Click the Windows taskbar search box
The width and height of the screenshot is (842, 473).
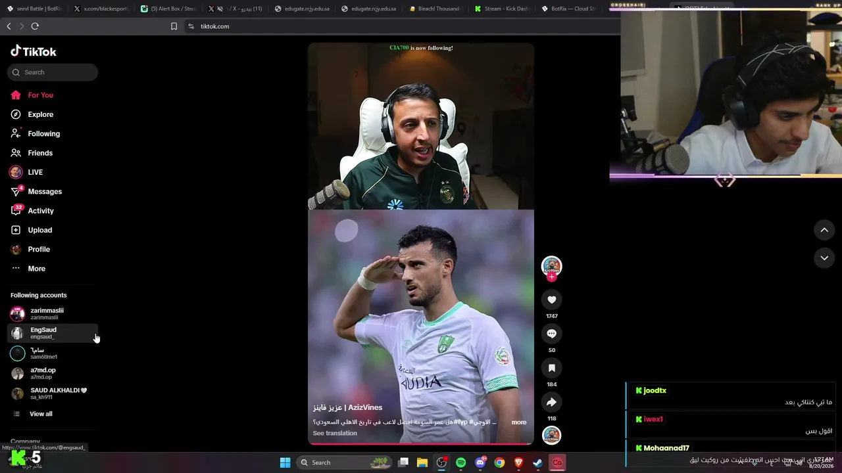click(345, 462)
